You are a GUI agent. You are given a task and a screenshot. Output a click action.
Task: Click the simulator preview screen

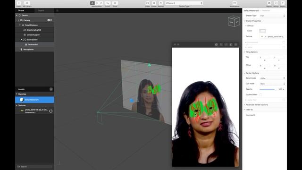coord(205,107)
